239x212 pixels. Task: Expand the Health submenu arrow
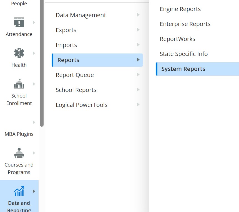[x=34, y=53]
